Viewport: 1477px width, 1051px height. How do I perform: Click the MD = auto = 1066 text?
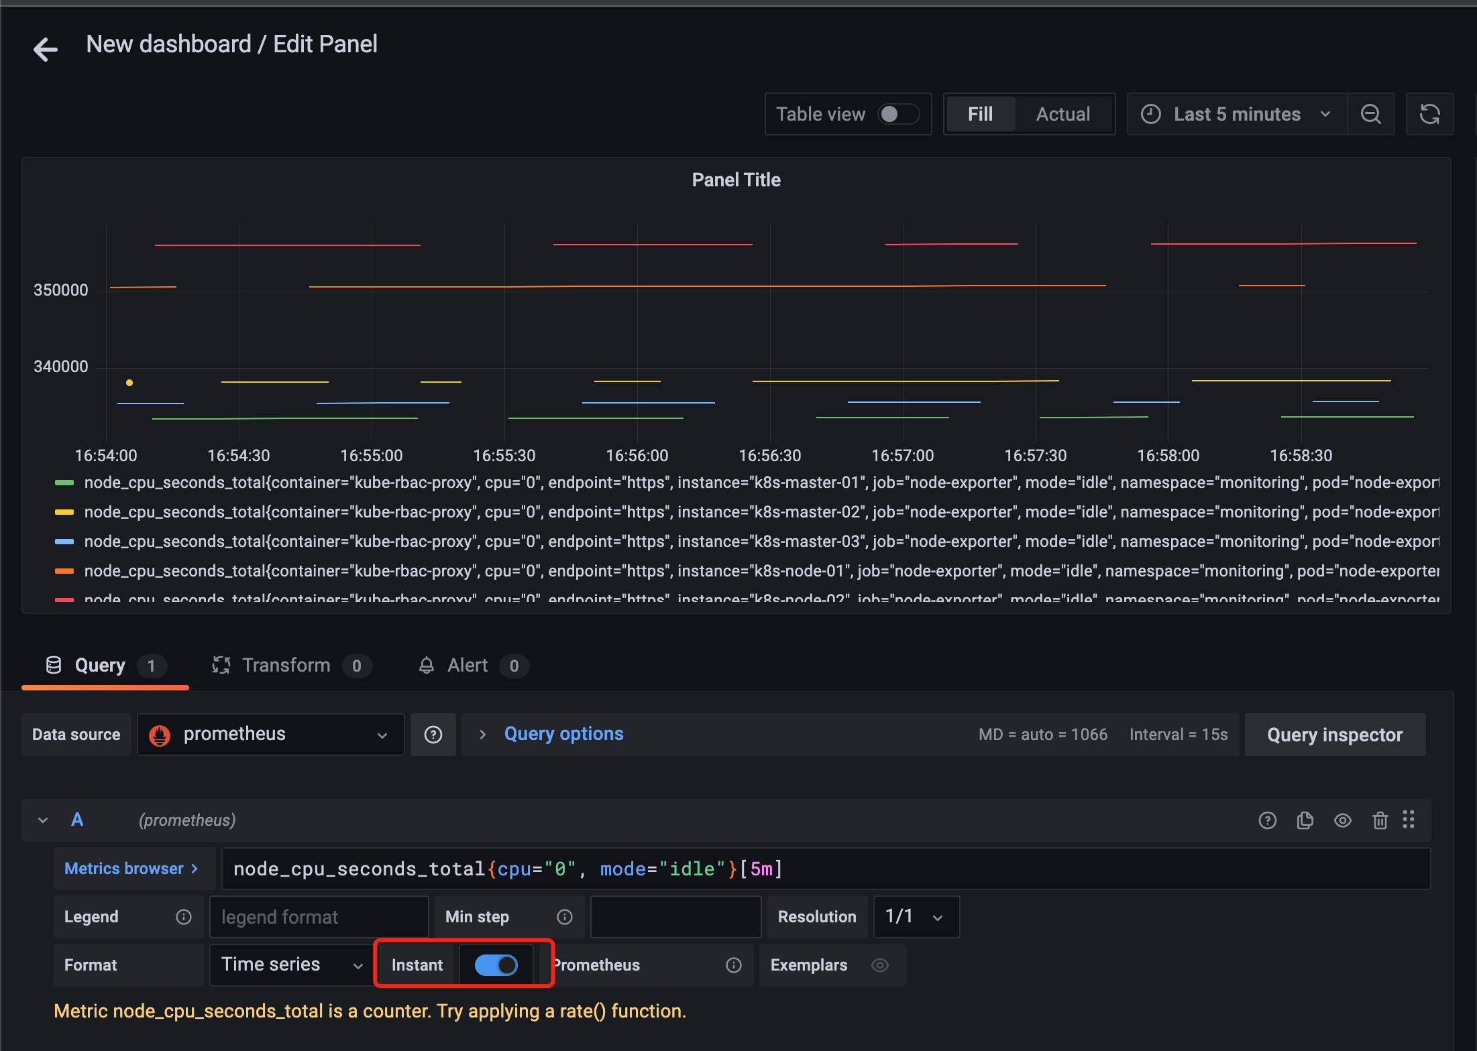click(x=1043, y=735)
